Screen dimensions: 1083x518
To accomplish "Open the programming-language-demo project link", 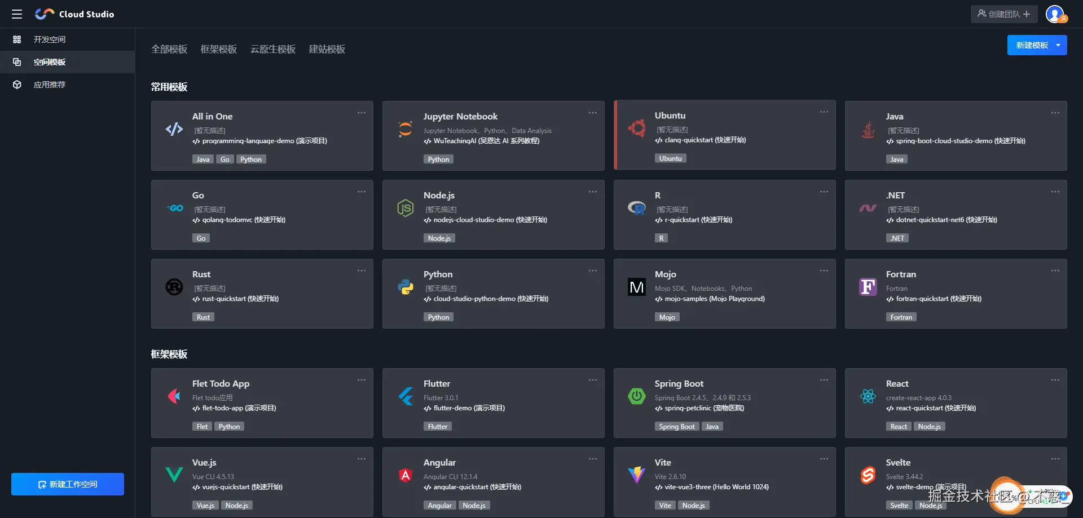I will (x=260, y=141).
